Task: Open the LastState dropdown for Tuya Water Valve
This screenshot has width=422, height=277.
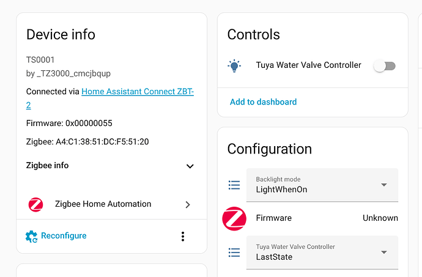Action: point(322,252)
